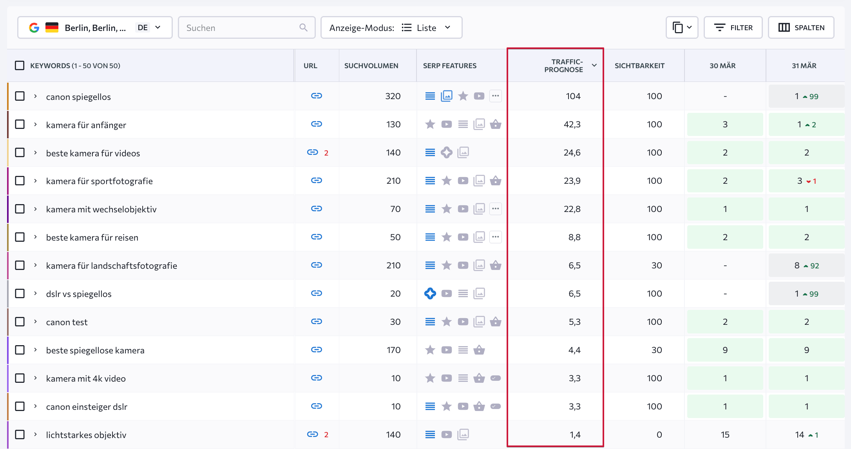Click the Traffic-Prognose sort arrow

594,65
